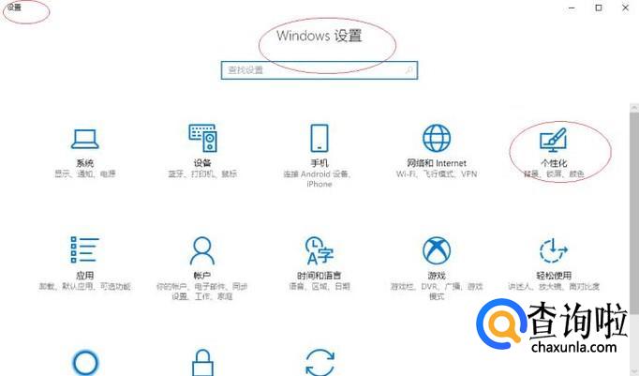The image size is (639, 376).
Task: Open the 个性化 (Personalization) paintbrush icon
Action: click(554, 140)
